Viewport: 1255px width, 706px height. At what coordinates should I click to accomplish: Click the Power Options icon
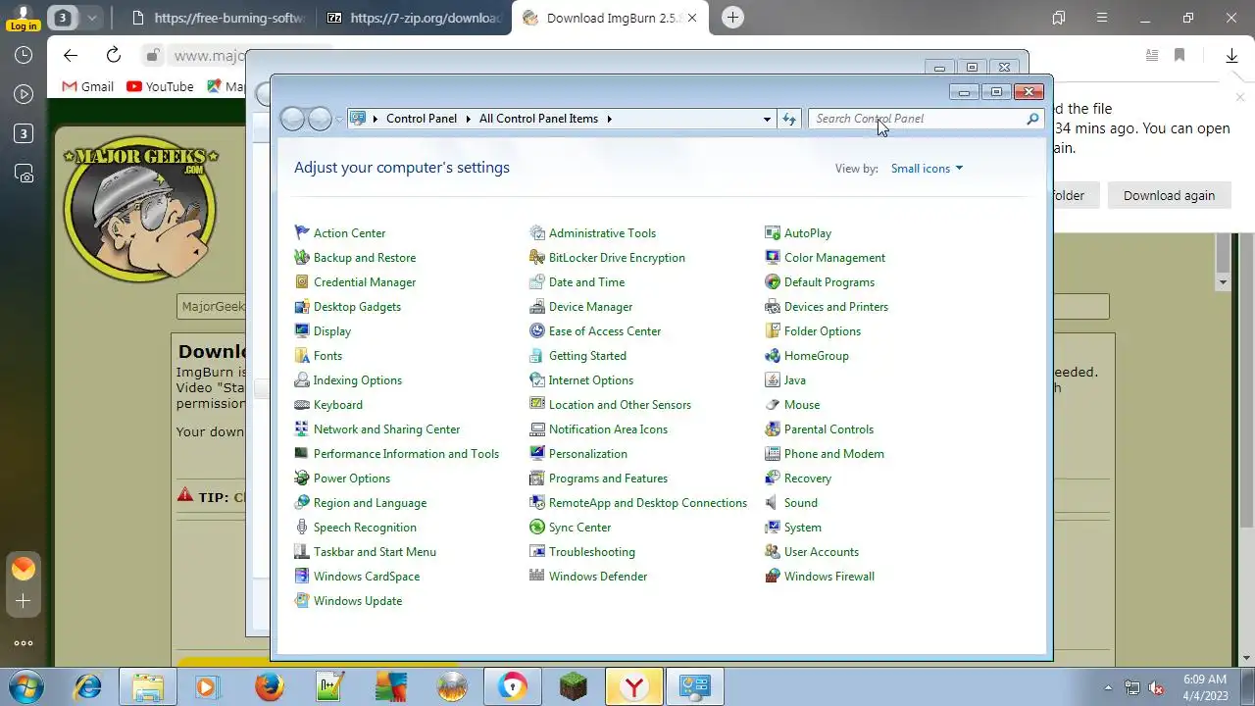tap(302, 479)
